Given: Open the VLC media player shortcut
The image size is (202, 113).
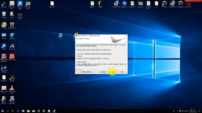Looking at the screenshot, I should pos(12,89).
